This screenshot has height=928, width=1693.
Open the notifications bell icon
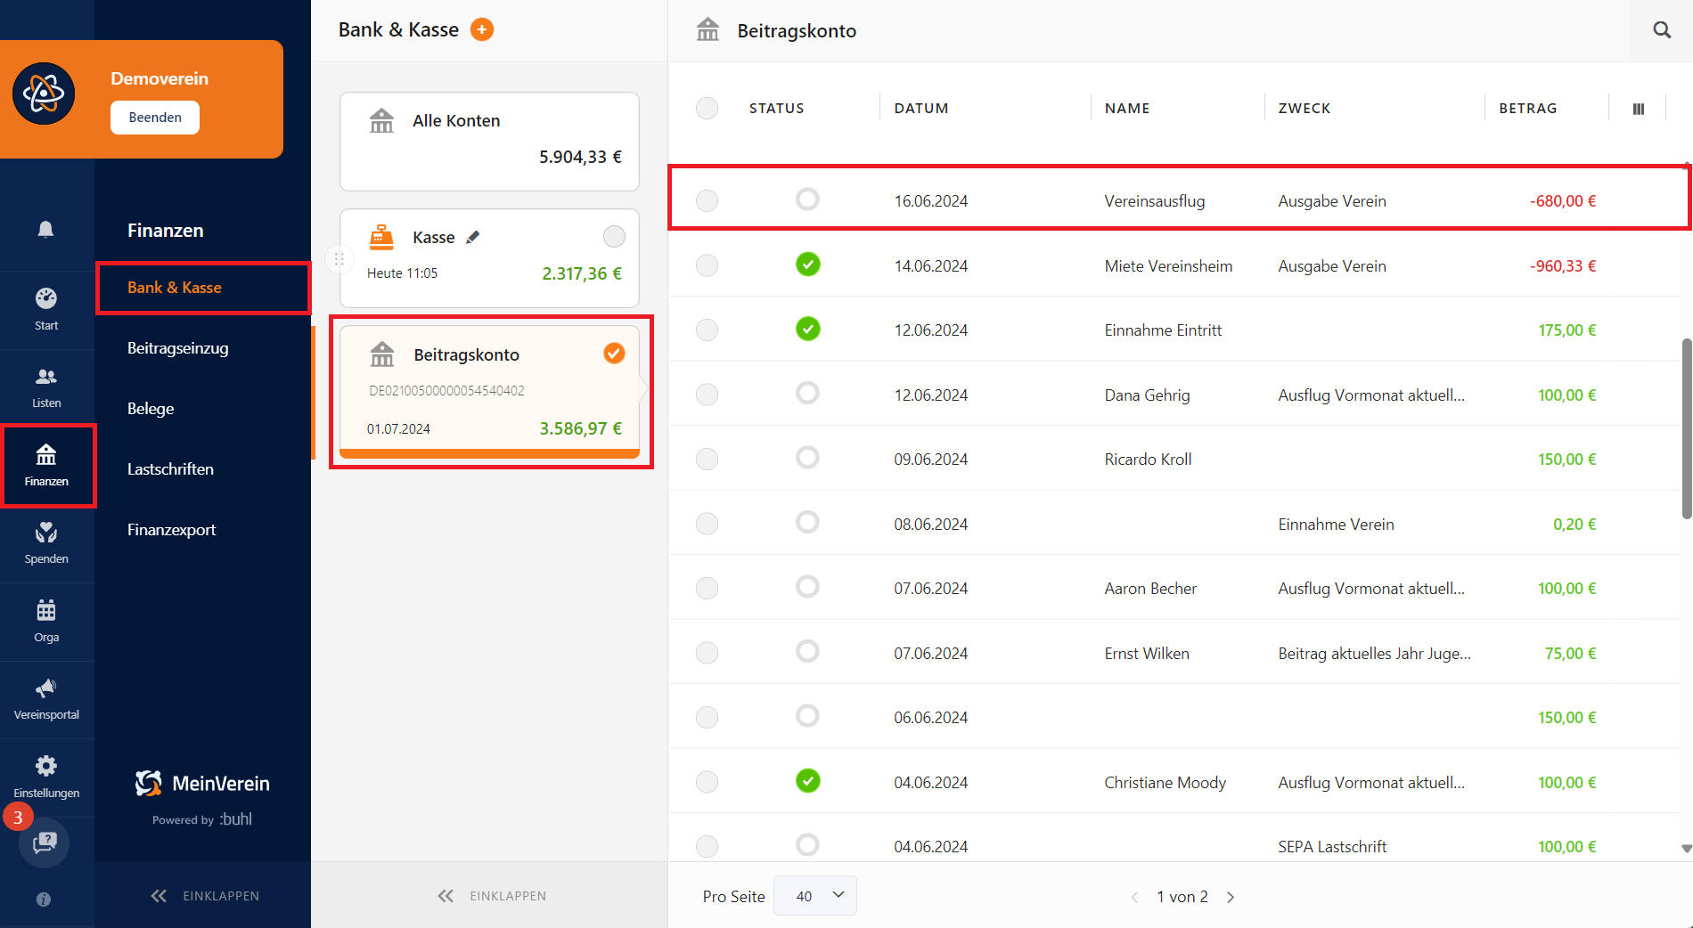(x=45, y=230)
